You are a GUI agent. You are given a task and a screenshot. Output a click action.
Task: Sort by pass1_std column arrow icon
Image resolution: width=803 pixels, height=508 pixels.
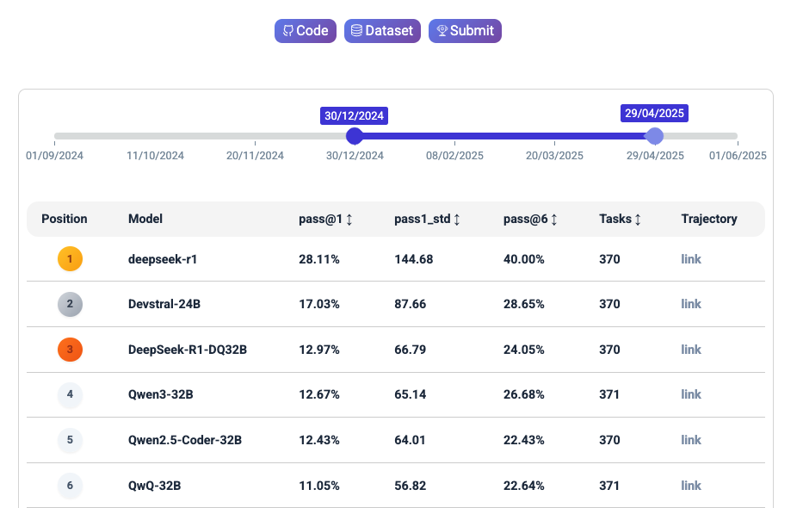point(456,220)
